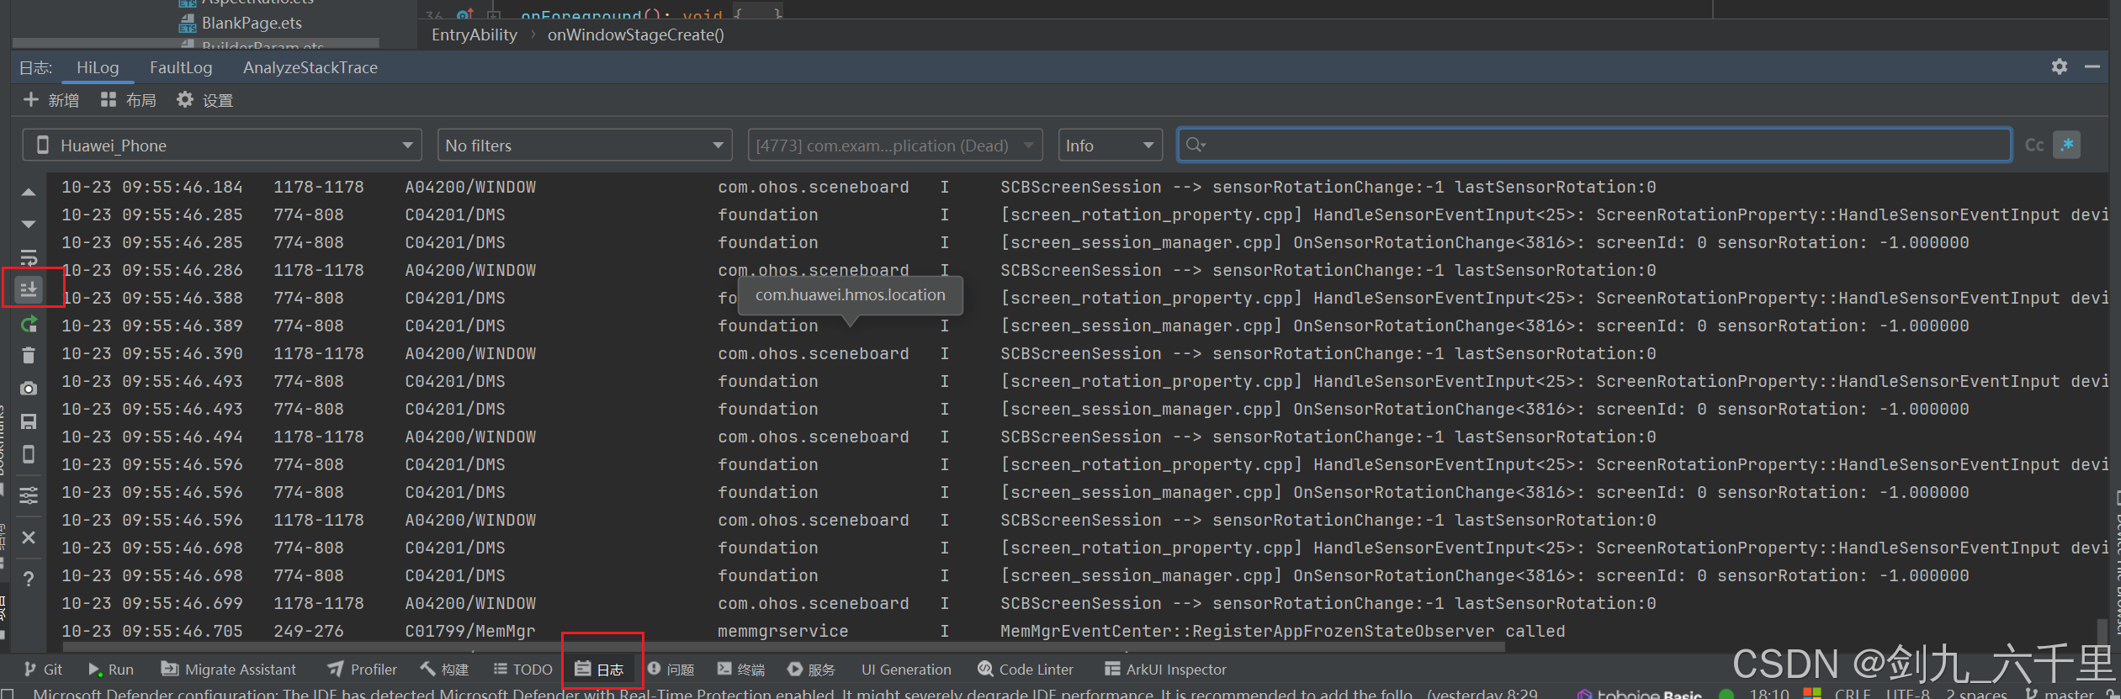Open the TODO tool window
Viewport: 2121px width, 699px height.
(523, 670)
